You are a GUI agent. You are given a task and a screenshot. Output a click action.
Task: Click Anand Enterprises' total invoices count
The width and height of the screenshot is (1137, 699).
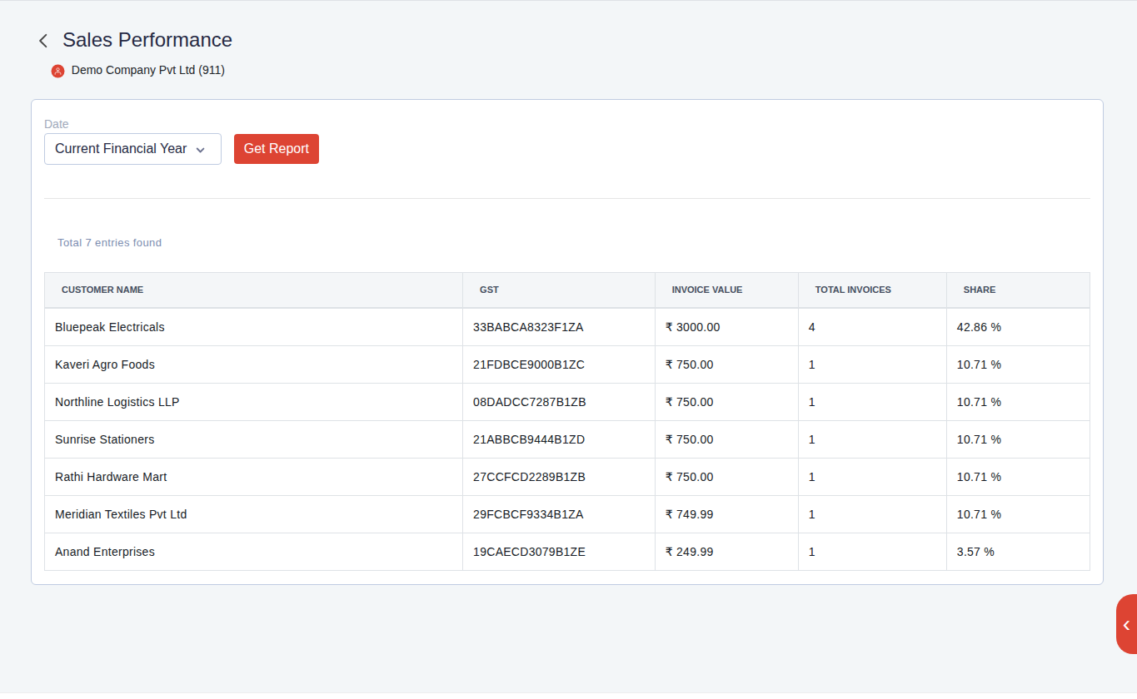(x=812, y=552)
